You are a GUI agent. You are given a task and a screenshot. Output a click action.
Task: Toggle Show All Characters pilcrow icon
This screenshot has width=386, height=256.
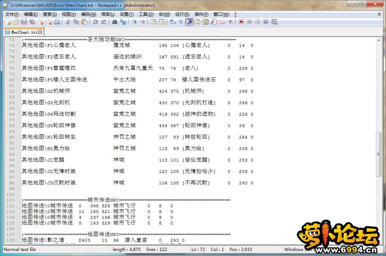(181, 22)
